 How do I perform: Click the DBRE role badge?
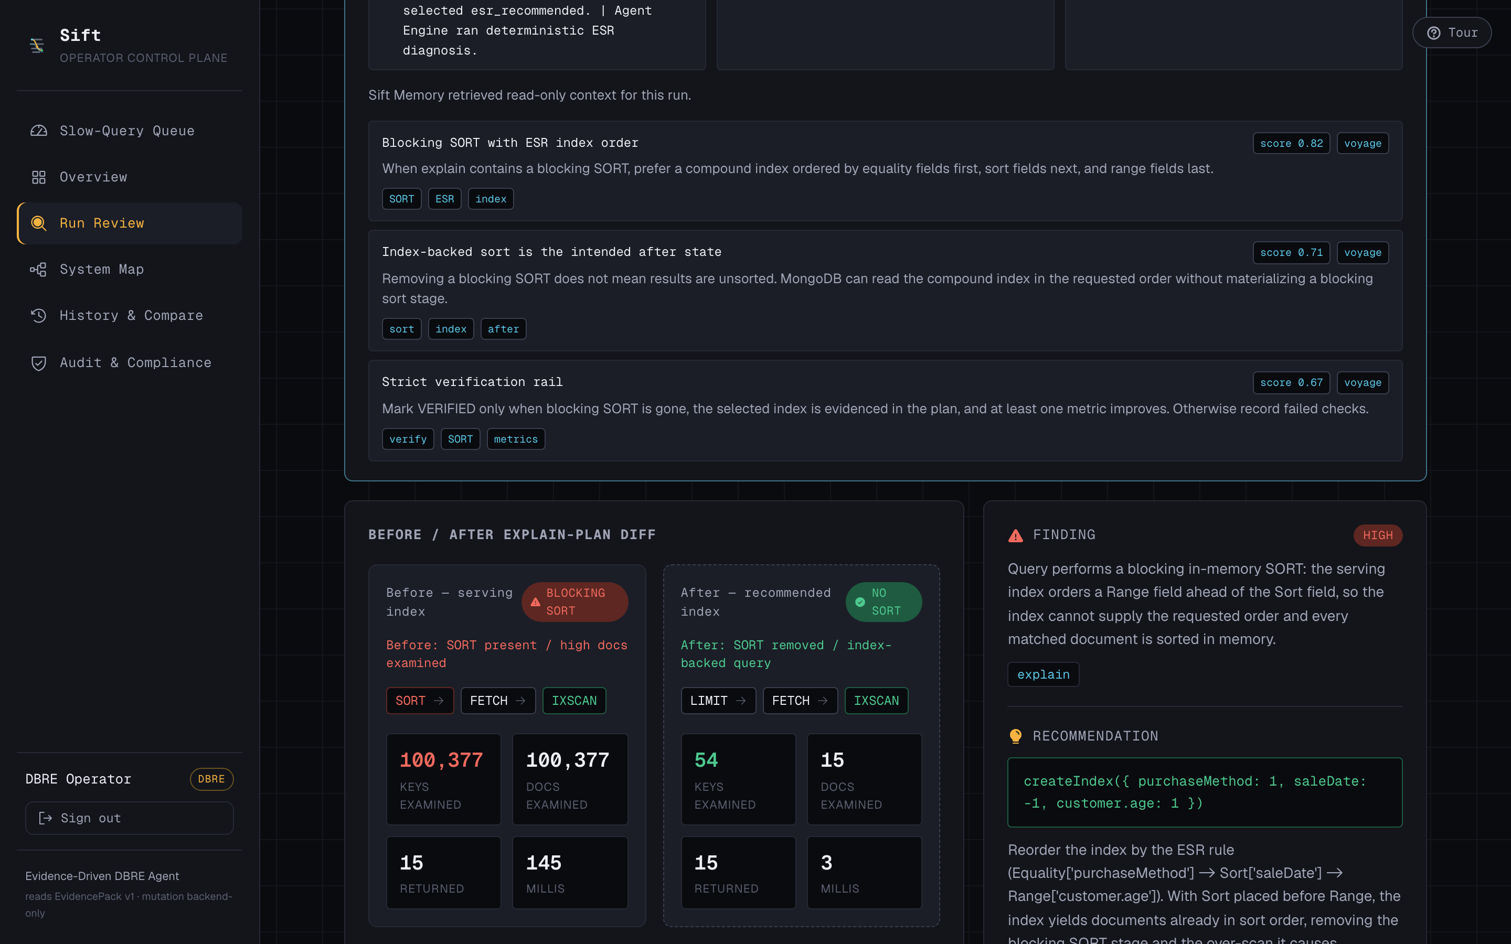pyautogui.click(x=211, y=779)
